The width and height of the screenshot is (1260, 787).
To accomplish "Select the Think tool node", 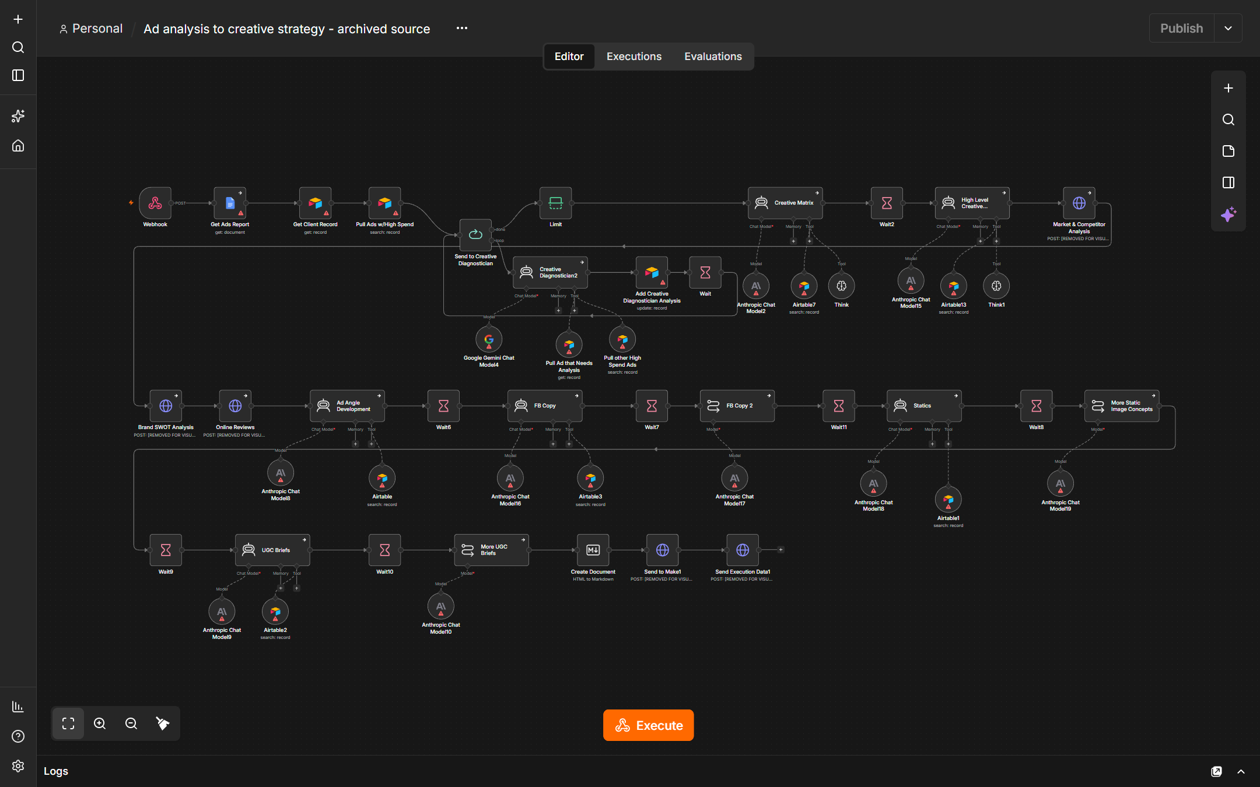I will click(841, 286).
